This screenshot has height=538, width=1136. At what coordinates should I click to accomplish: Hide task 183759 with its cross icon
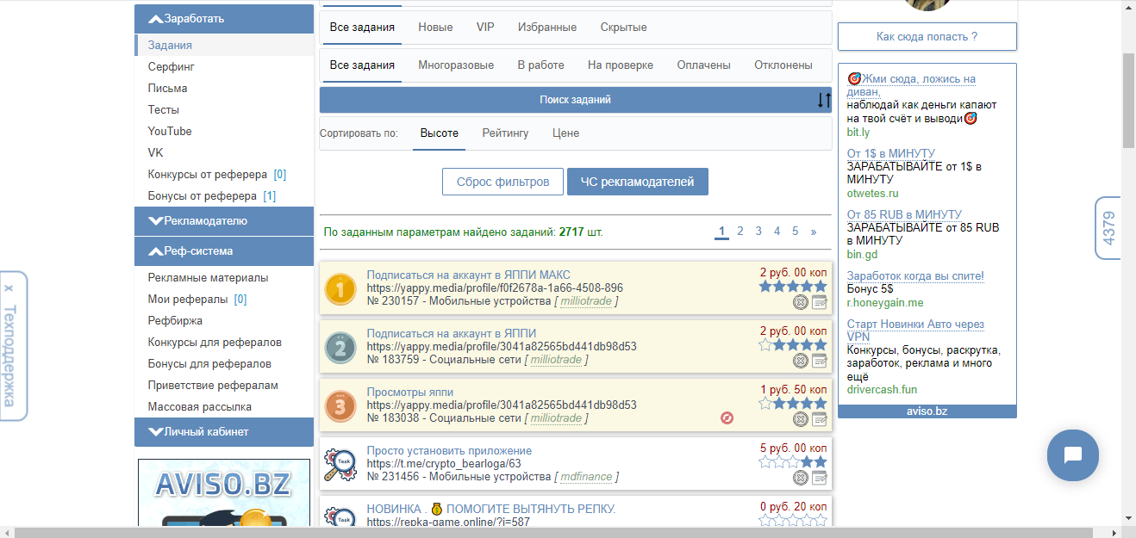pos(800,361)
